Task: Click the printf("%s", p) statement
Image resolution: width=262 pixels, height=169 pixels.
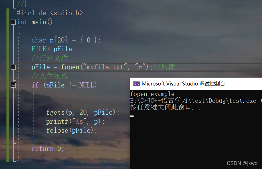Action: (x=75, y=121)
